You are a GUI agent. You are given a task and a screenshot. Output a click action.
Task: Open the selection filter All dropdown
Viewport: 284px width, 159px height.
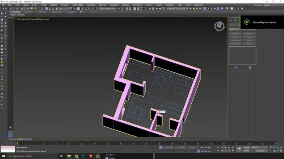coord(25,8)
